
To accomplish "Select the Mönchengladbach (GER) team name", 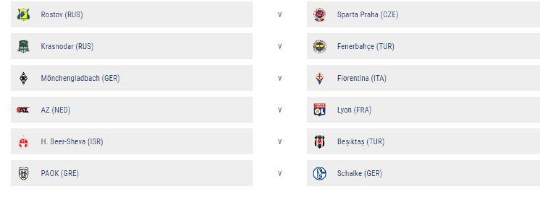I will click(80, 78).
